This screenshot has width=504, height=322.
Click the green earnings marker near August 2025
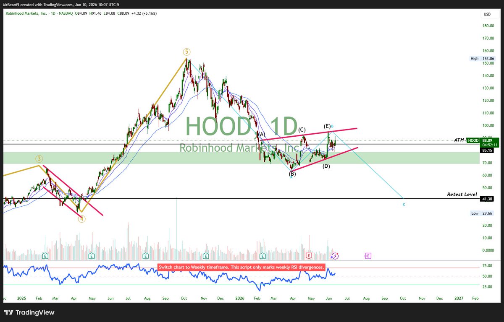click(x=145, y=255)
